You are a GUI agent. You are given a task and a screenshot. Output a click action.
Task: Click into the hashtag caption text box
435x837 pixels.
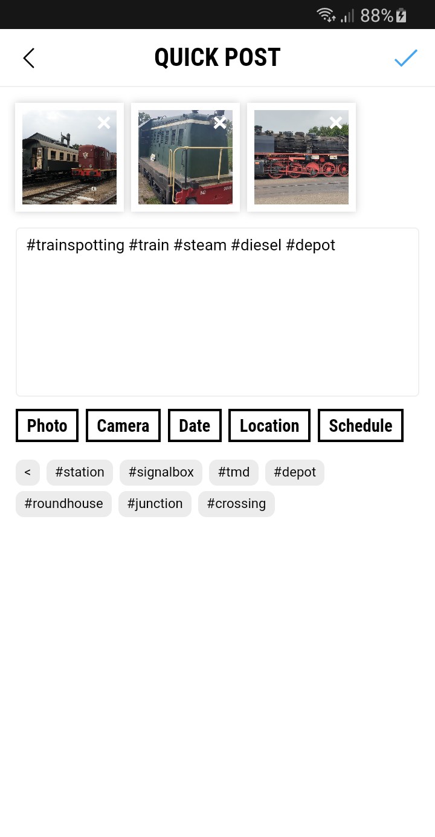click(217, 321)
